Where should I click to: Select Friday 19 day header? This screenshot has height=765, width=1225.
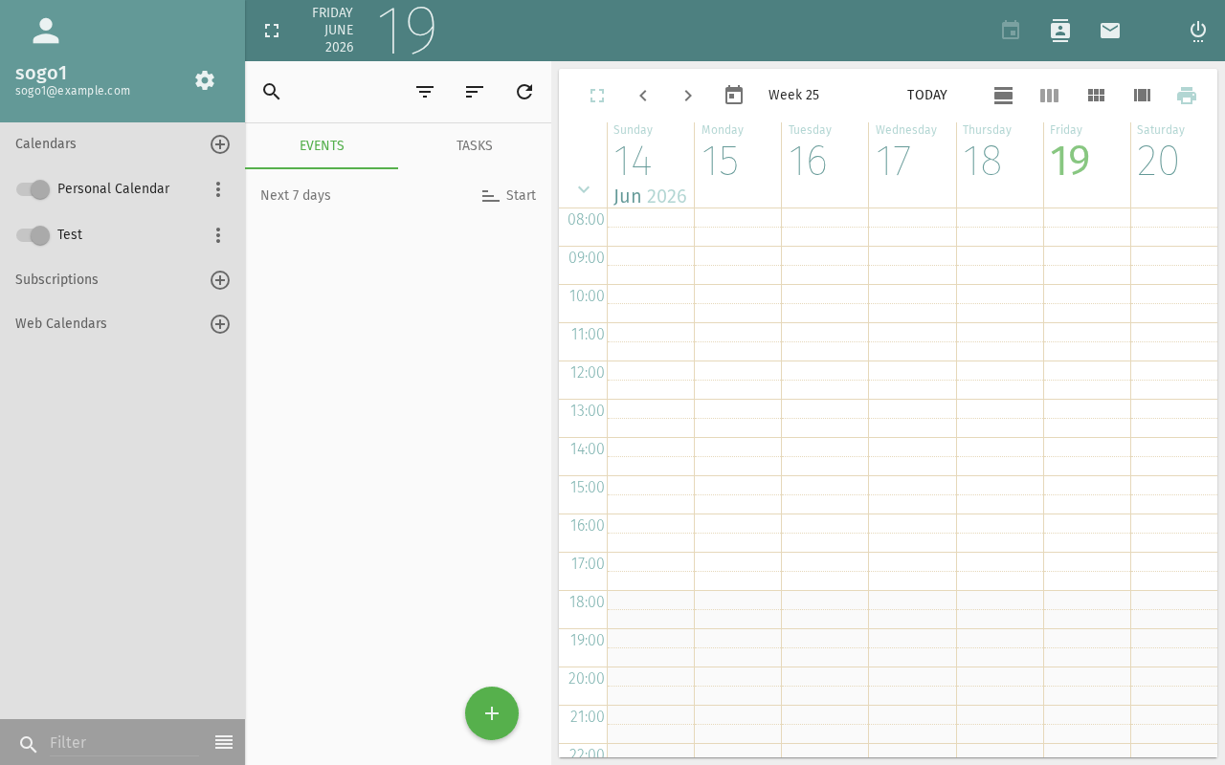(1086, 164)
